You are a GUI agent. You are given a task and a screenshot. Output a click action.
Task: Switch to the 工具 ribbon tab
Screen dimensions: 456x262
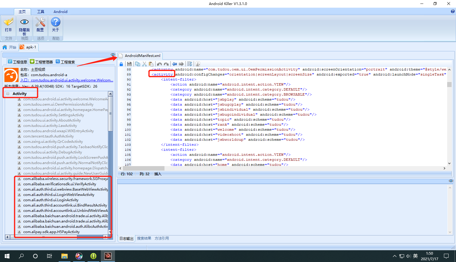(x=41, y=12)
